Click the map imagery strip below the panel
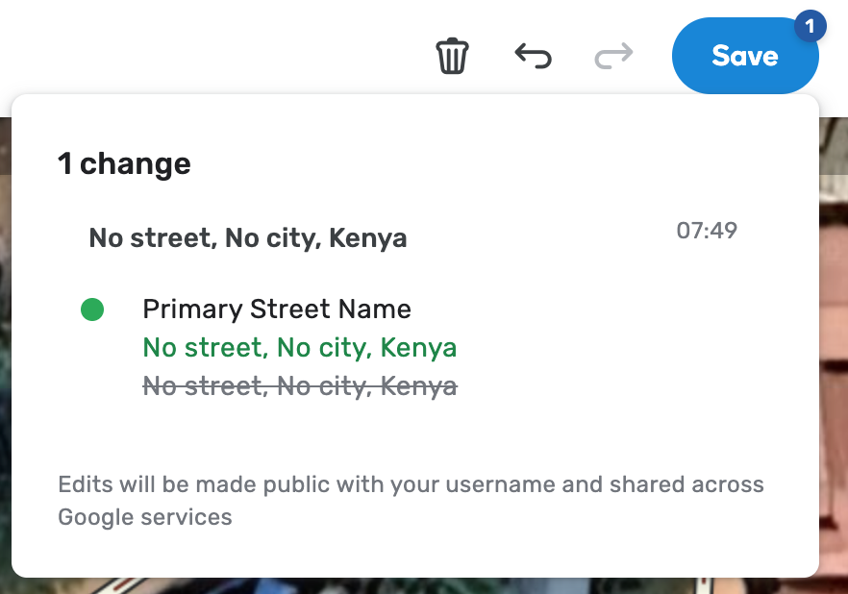Image resolution: width=848 pixels, height=594 pixels. 423,585
